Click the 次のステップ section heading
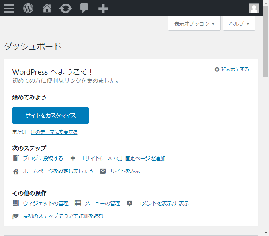Screen dimensions: 269x236 29,148
